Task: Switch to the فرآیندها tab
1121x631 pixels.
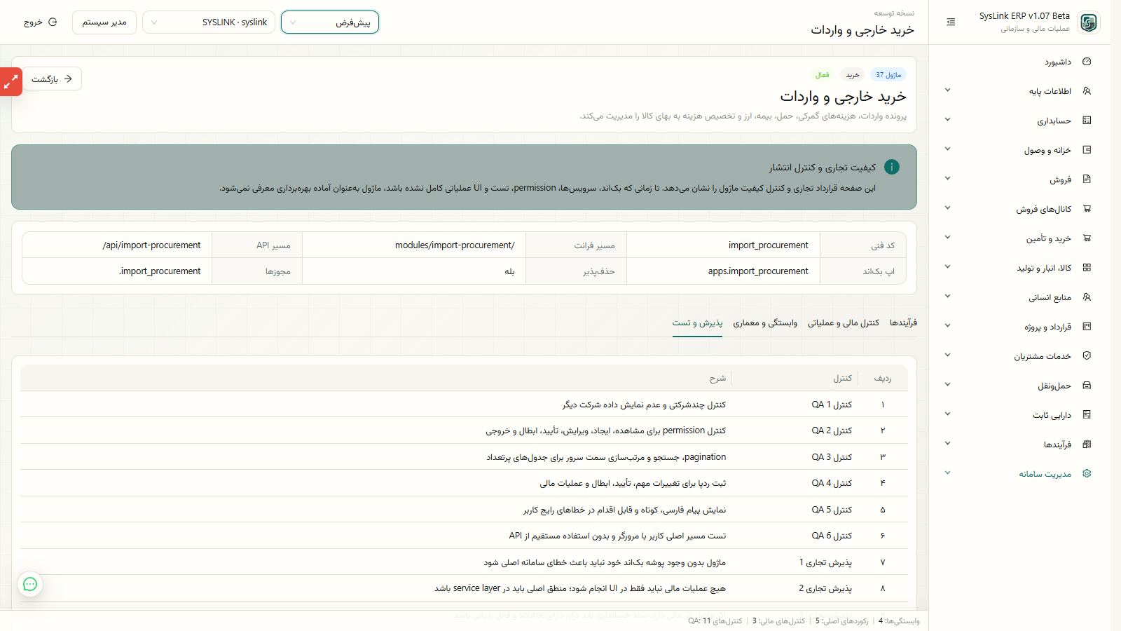Action: click(x=903, y=323)
